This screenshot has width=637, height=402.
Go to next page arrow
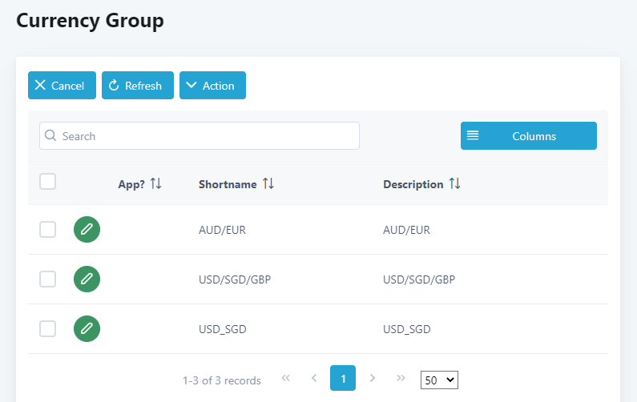(372, 379)
